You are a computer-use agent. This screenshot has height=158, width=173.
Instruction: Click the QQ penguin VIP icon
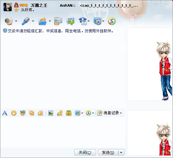[x=16, y=5]
